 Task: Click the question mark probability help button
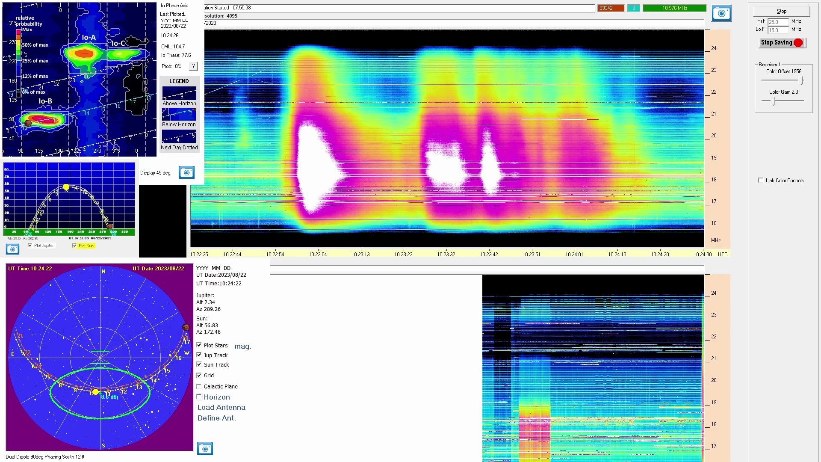(x=193, y=66)
